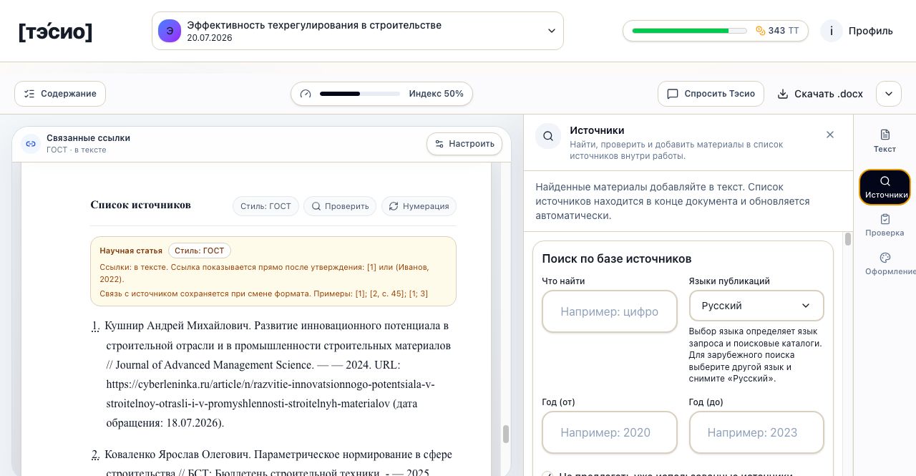916x476 pixels.
Task: Click source number 2 link
Action: [96, 455]
